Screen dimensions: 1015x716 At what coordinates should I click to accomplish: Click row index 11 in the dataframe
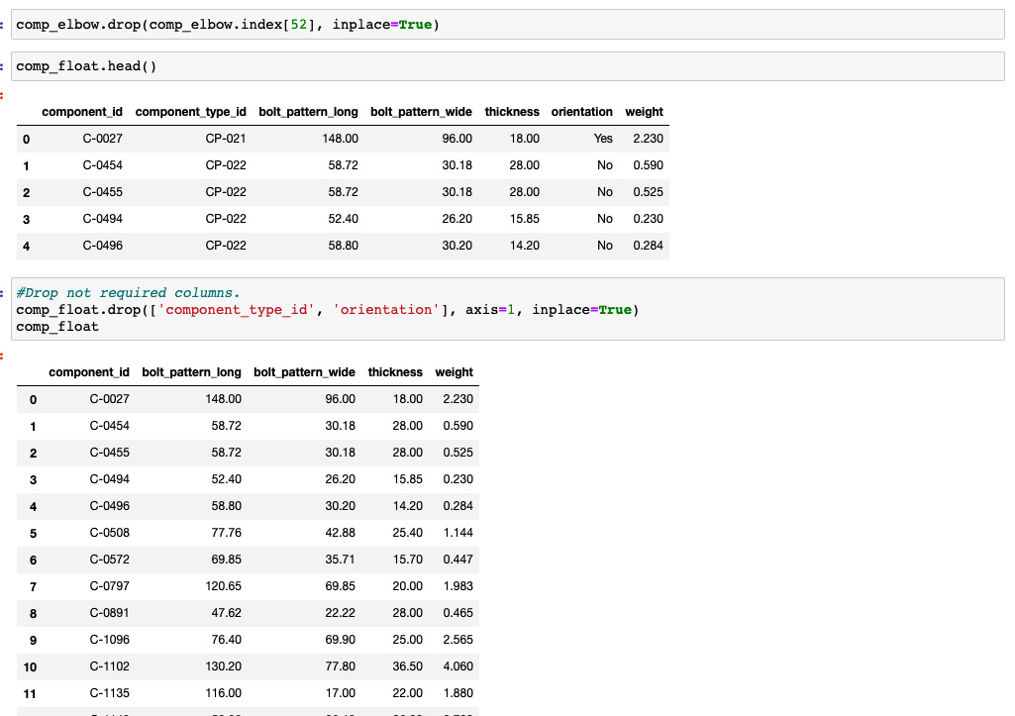30,694
